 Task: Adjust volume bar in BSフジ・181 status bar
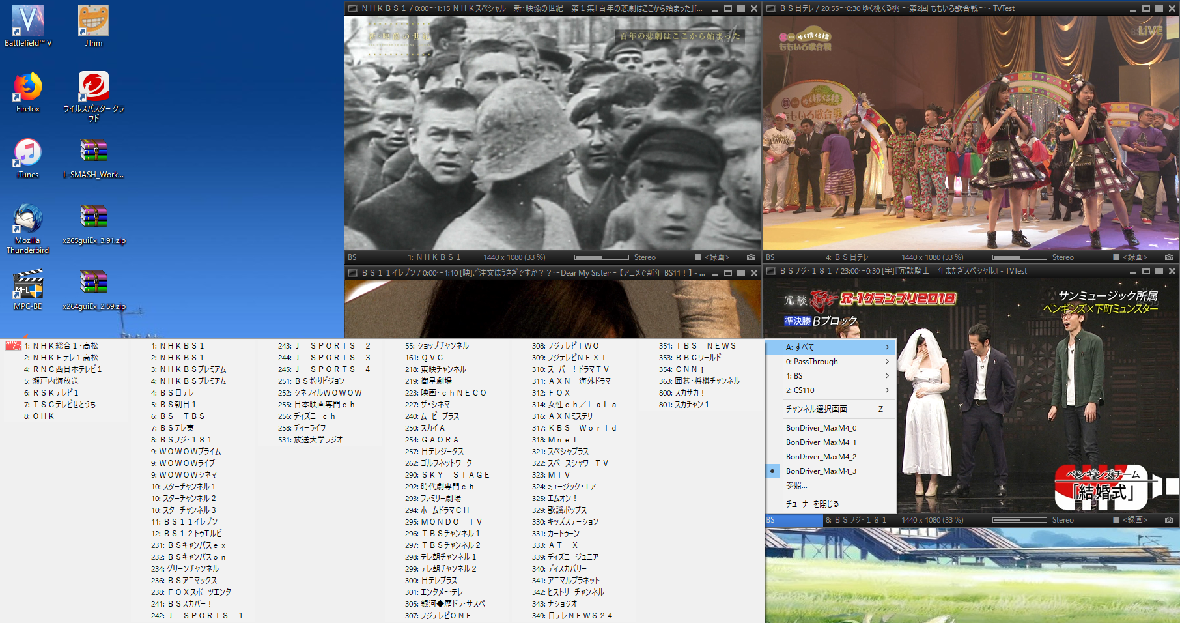1019,520
